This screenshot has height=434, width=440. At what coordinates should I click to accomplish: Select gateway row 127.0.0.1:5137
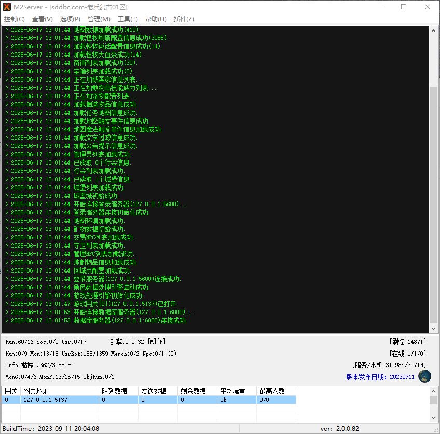point(149,399)
